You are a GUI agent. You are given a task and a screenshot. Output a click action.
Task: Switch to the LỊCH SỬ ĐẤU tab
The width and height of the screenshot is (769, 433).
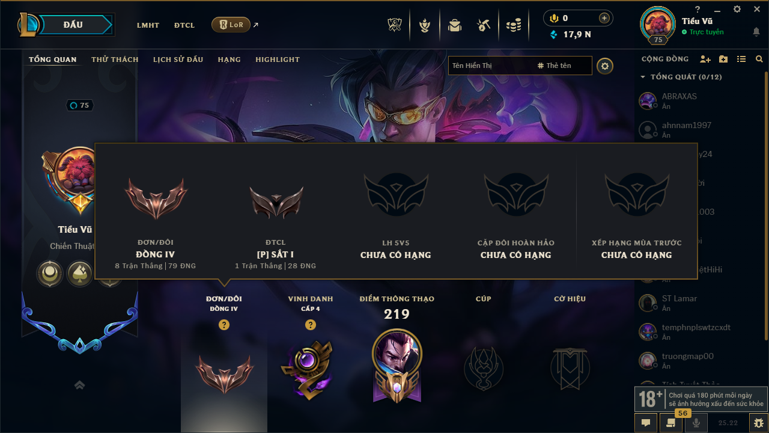(x=178, y=60)
